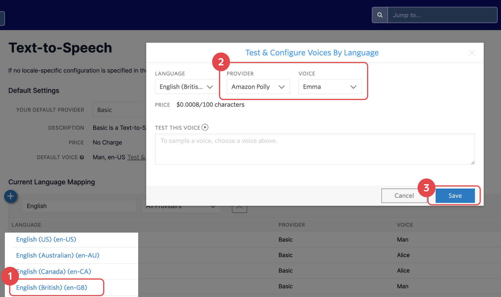The width and height of the screenshot is (501, 297).
Task: Click the English language filter input
Action: (x=79, y=206)
